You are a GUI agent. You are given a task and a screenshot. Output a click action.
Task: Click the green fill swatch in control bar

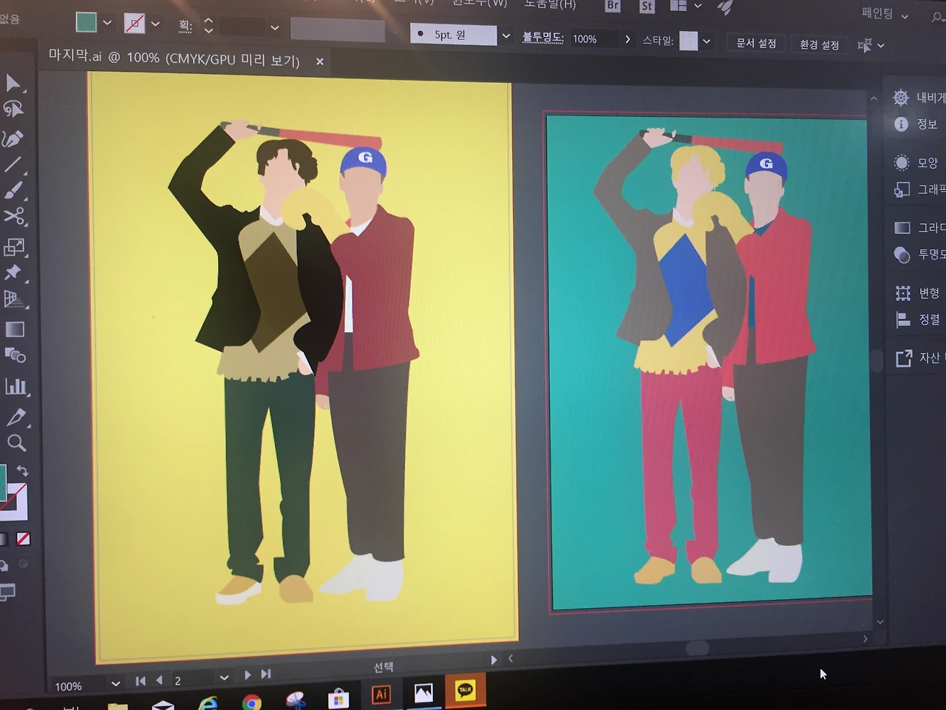(x=86, y=22)
